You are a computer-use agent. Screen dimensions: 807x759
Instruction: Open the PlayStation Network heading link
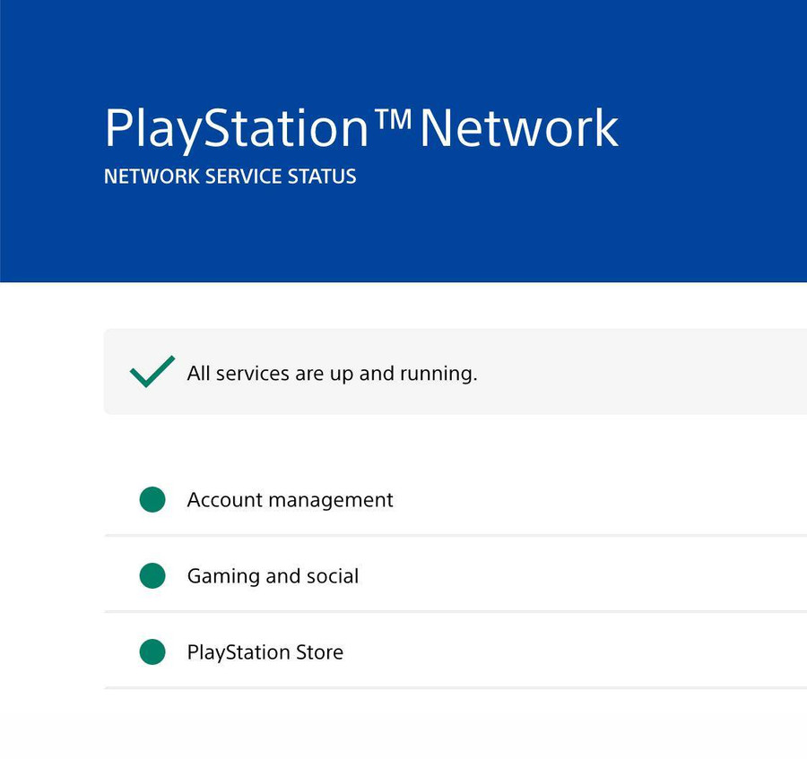(361, 127)
